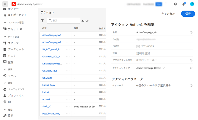Open more options for ActionCampaignv8
This screenshot has width=198, height=120.
[68, 35]
